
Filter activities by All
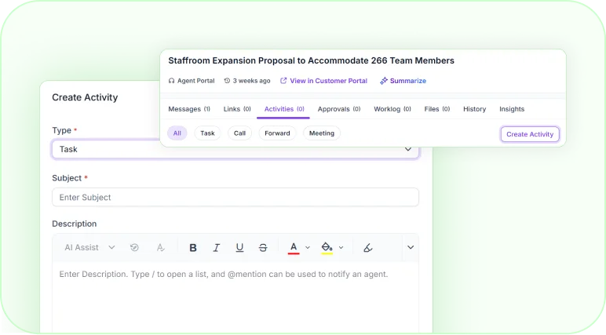(x=177, y=133)
